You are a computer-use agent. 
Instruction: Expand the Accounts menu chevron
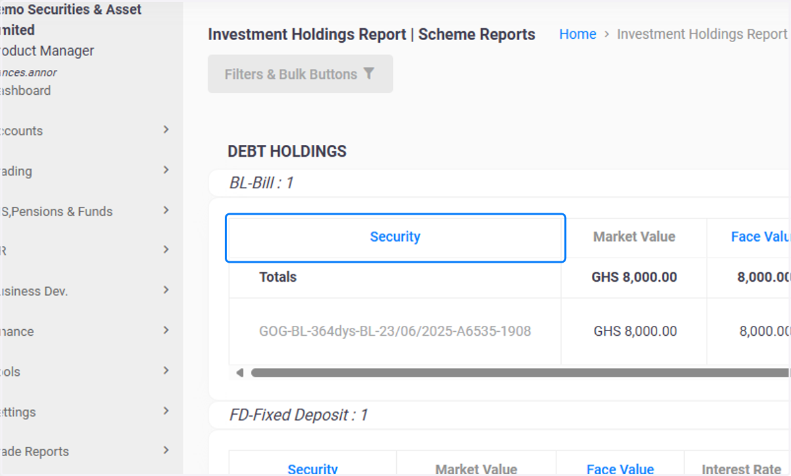point(166,130)
